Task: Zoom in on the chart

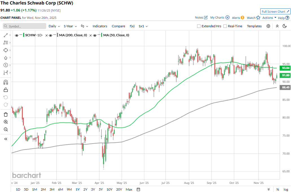Action: pos(6,122)
